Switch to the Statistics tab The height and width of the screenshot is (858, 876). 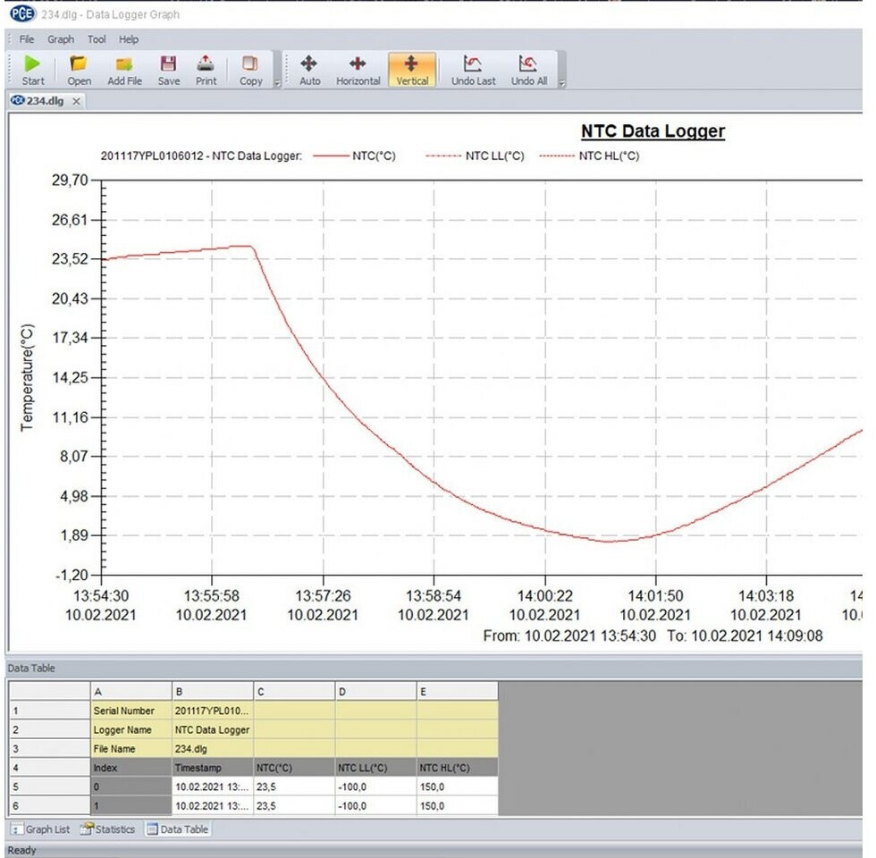pyautogui.click(x=107, y=829)
